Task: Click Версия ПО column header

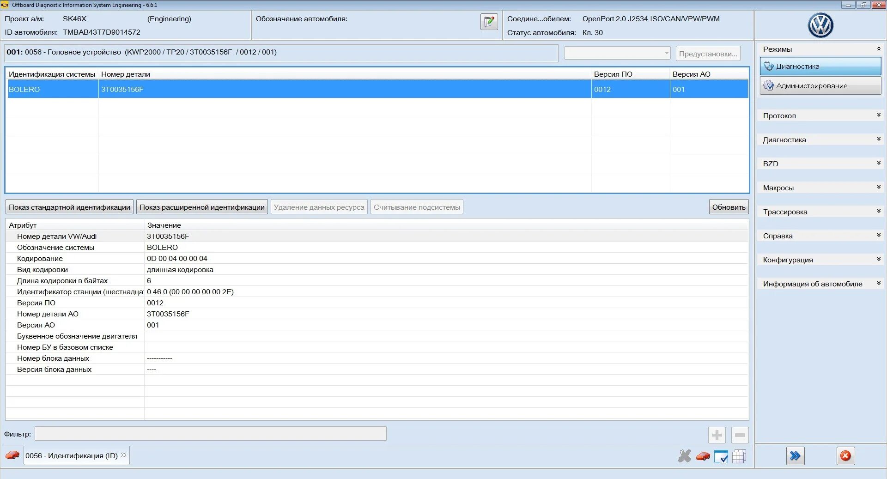Action: click(x=631, y=74)
